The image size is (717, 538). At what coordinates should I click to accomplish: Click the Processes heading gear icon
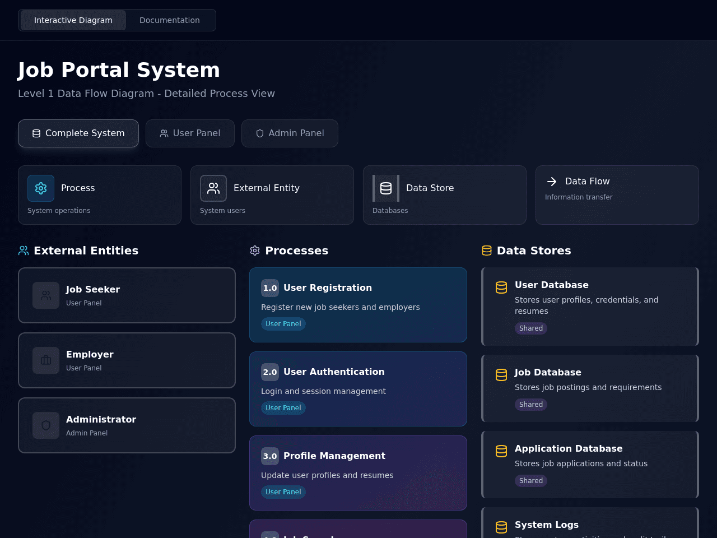(255, 251)
